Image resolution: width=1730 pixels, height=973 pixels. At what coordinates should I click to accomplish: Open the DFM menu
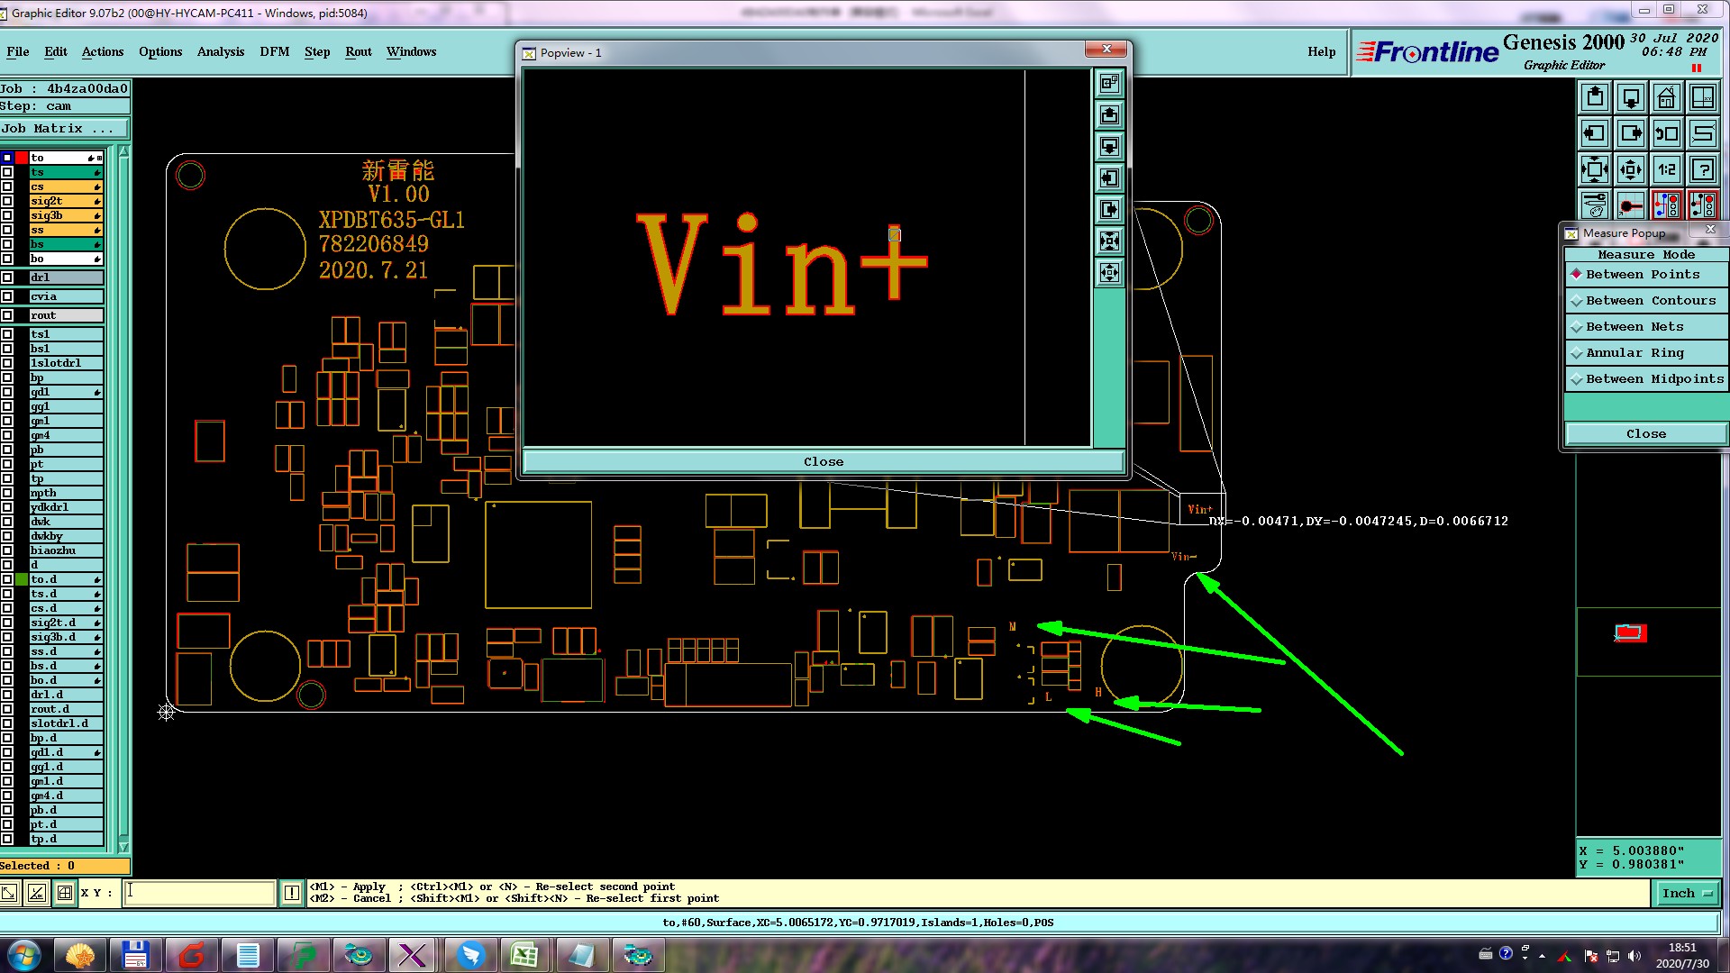coord(274,51)
